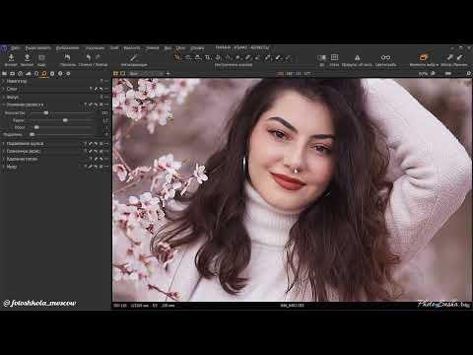473x355 pixels.
Task: Click the Reset adjustments icon
Action: click(67, 58)
